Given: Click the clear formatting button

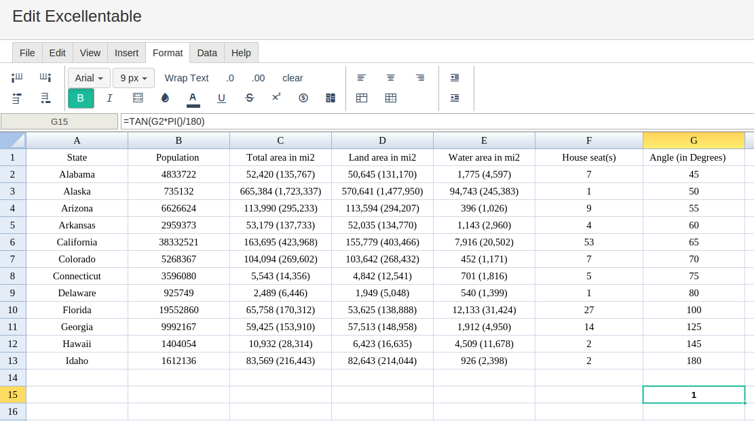Looking at the screenshot, I should click(293, 78).
